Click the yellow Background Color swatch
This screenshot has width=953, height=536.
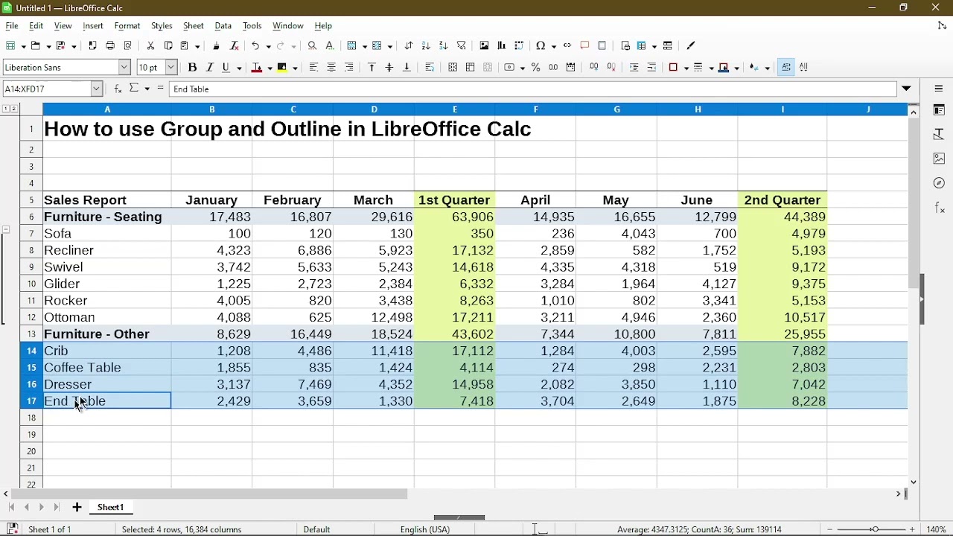click(x=283, y=68)
